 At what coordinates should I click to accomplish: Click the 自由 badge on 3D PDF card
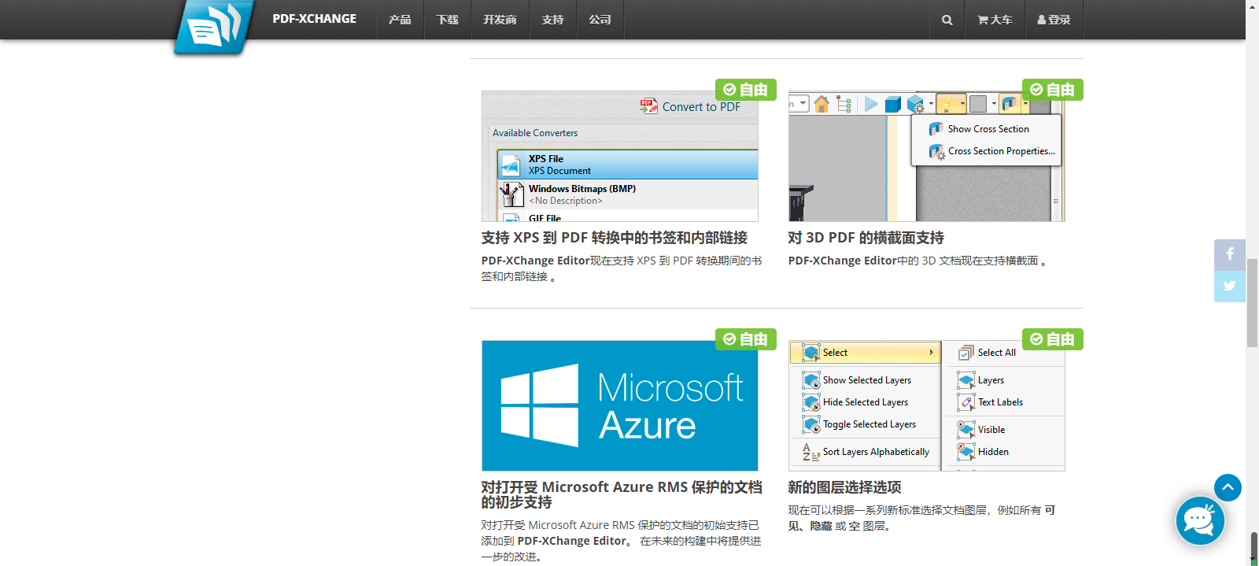pyautogui.click(x=1053, y=90)
